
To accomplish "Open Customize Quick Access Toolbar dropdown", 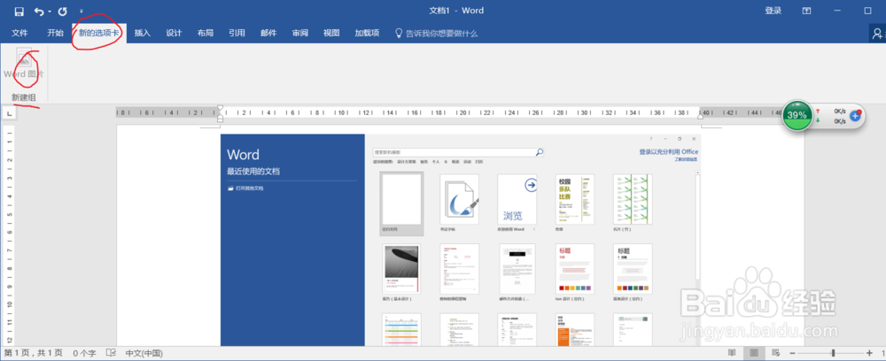I will pos(82,12).
